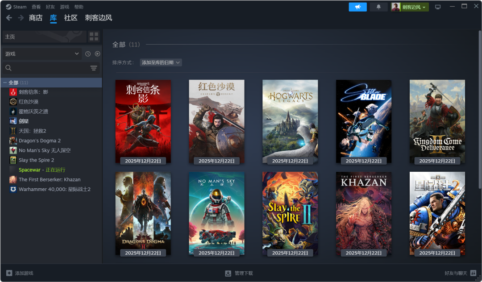Switch to Big Picture mode icon
This screenshot has width=482, height=282.
click(438, 7)
